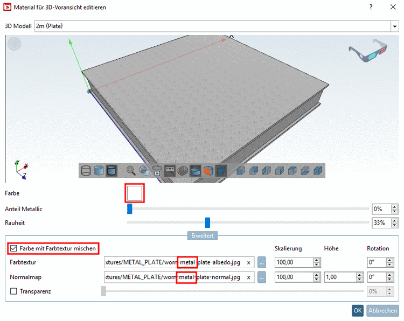Decrease Rauheit percentage spinner

click(394, 225)
